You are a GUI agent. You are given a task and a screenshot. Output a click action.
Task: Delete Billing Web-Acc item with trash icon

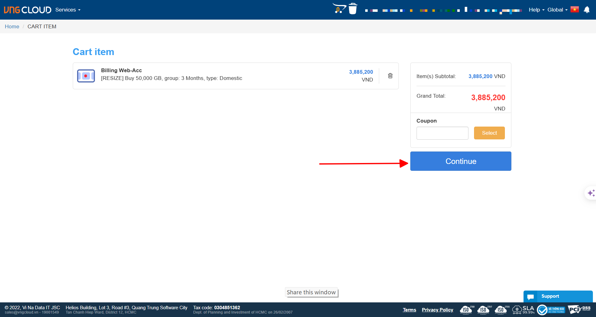(390, 76)
